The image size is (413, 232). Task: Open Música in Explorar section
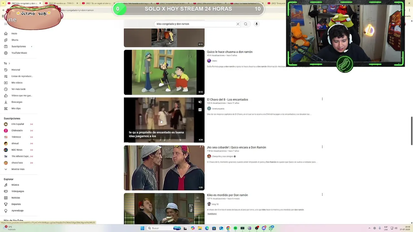coord(15,185)
